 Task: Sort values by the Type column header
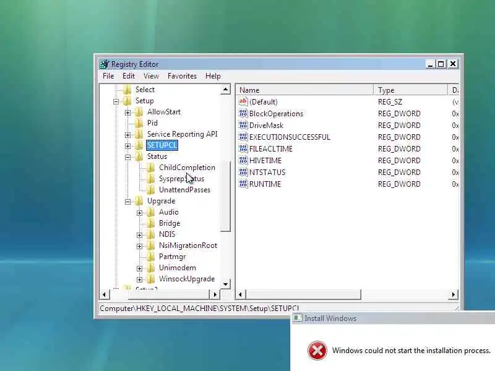pyautogui.click(x=410, y=90)
